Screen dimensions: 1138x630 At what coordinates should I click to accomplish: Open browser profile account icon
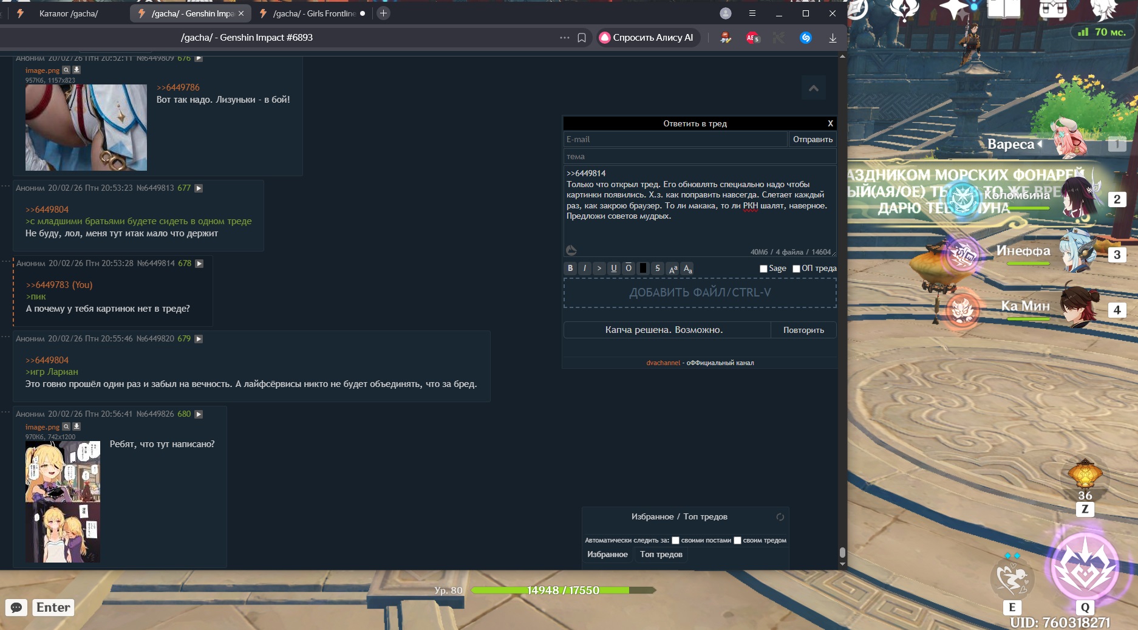[726, 13]
